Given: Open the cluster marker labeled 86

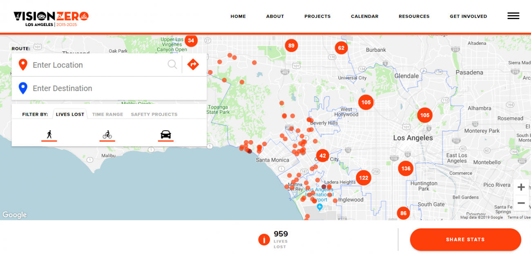Looking at the screenshot, I should tap(403, 213).
